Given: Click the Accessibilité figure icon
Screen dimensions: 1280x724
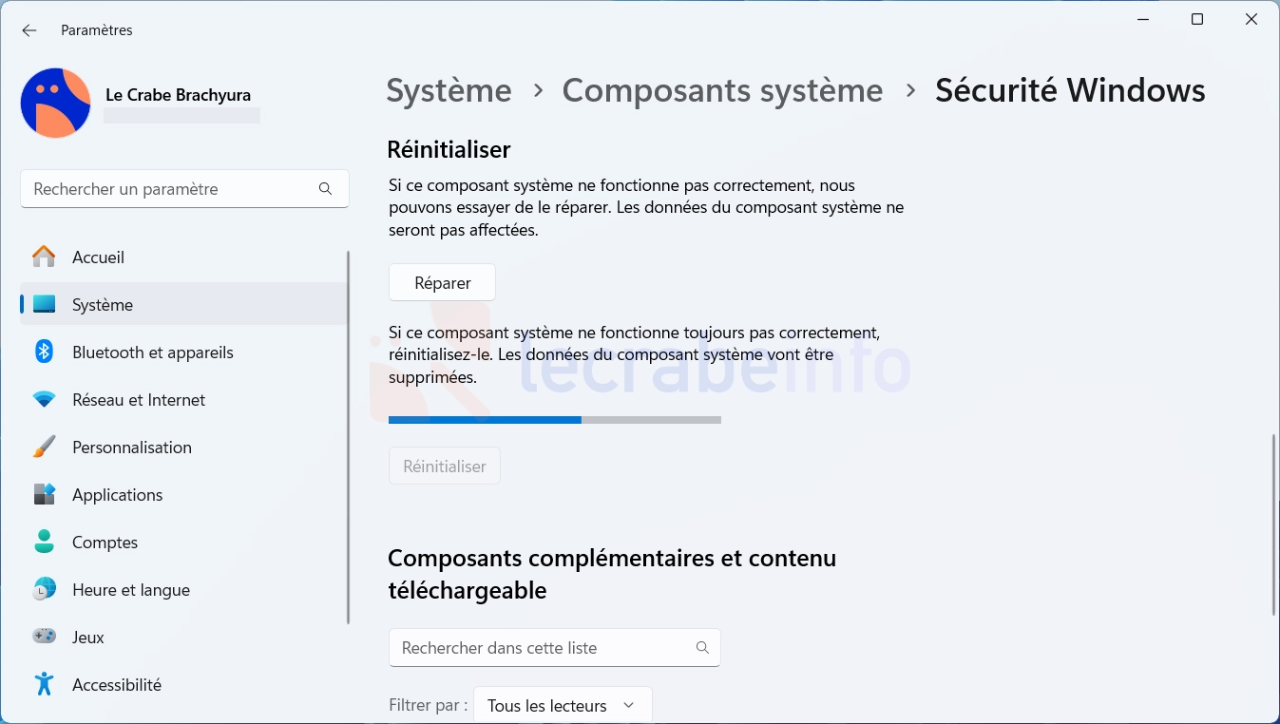Looking at the screenshot, I should click(x=44, y=684).
